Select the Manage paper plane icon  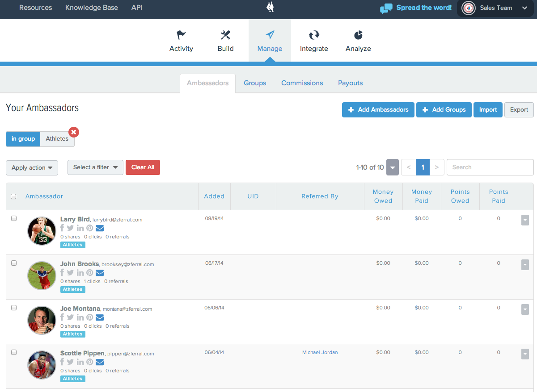[270, 35]
